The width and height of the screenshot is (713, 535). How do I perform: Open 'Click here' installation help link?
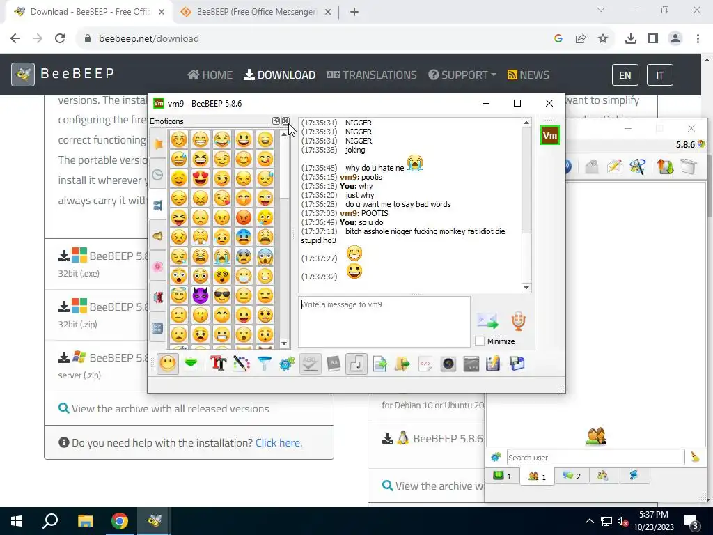coord(279,442)
